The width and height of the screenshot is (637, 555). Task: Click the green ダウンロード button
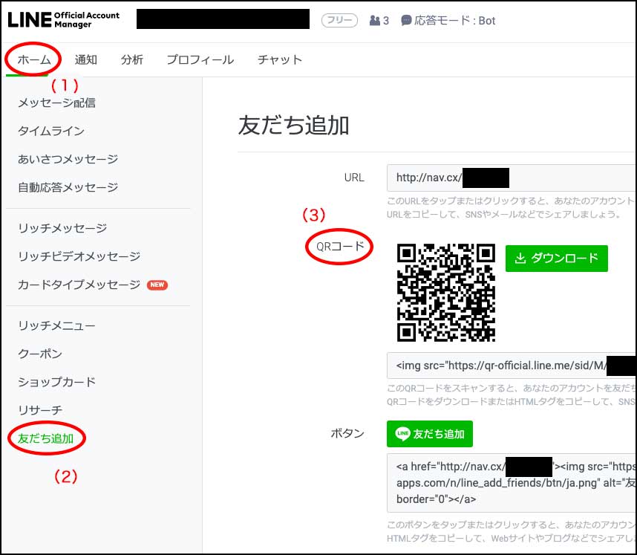click(556, 259)
